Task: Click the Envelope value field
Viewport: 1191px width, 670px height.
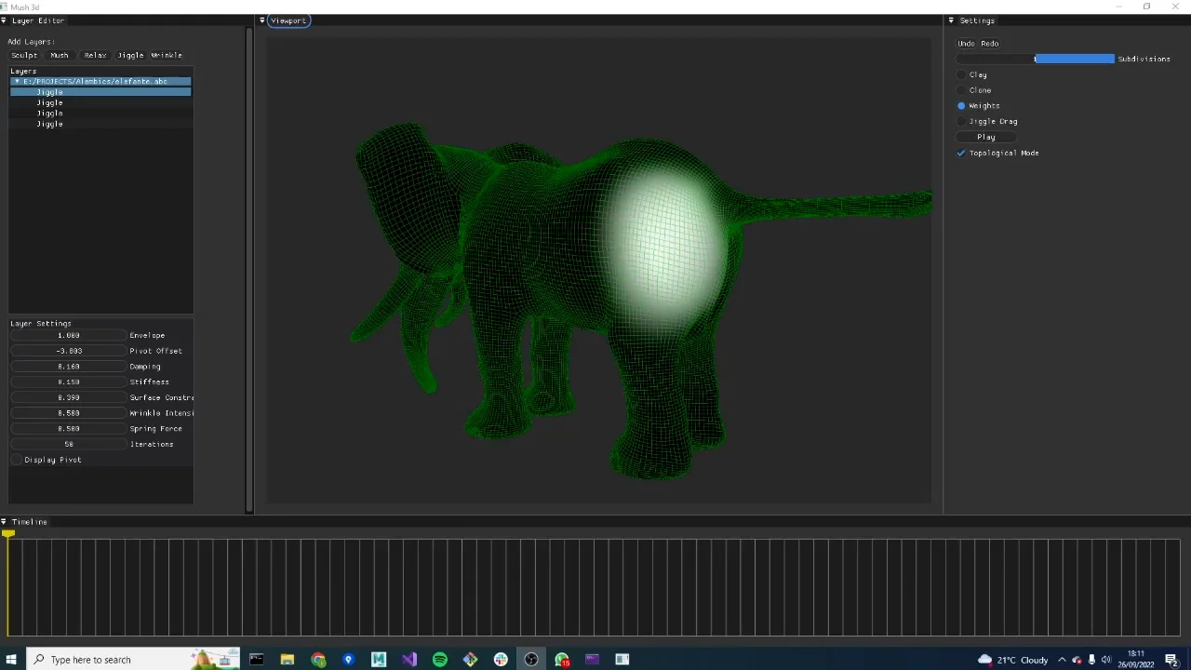Action: click(x=68, y=335)
